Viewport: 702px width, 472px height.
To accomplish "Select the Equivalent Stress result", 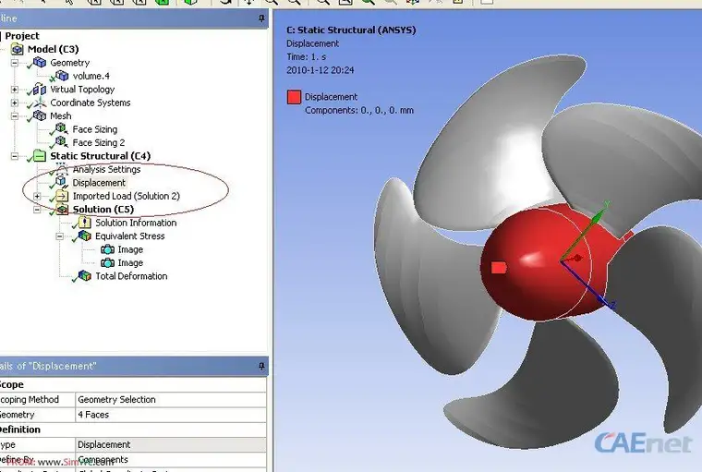I will [x=130, y=236].
